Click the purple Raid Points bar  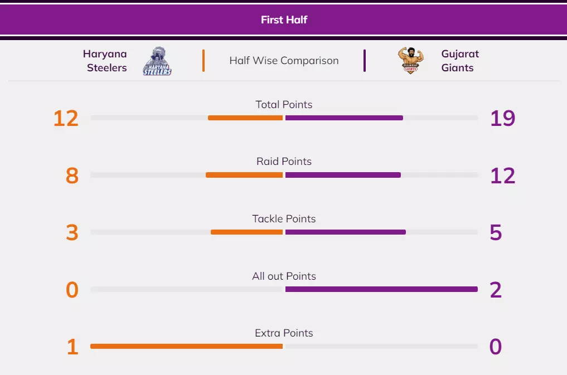343,175
